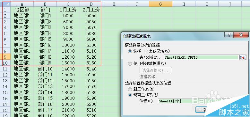Select column A header
Image resolution: width=250 pixels, height=117 pixels.
(22, 4)
